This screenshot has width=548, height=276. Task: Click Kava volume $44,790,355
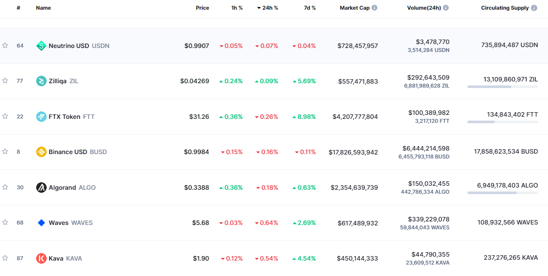430,254
